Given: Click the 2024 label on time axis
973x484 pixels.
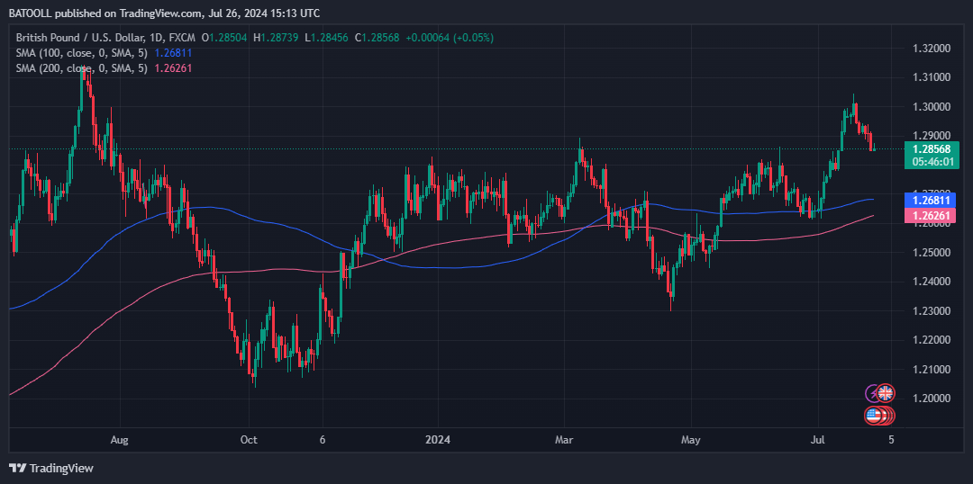Looking at the screenshot, I should click(437, 440).
